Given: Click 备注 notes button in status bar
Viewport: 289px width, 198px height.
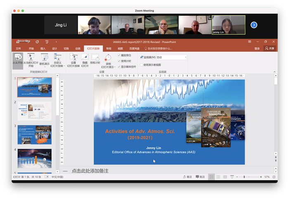Looking at the screenshot, I should point(187,177).
